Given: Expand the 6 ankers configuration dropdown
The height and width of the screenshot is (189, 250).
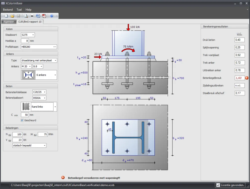Looking at the screenshot, I should (55, 75).
